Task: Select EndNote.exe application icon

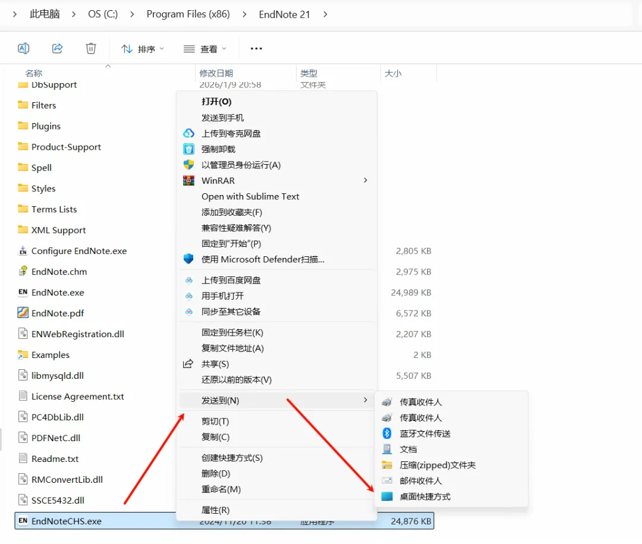Action: coord(23,292)
